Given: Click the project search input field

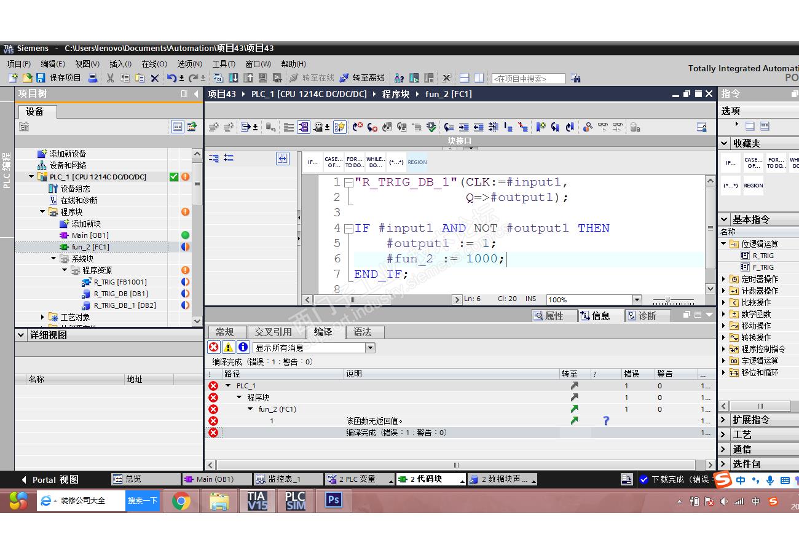Looking at the screenshot, I should coord(528,79).
